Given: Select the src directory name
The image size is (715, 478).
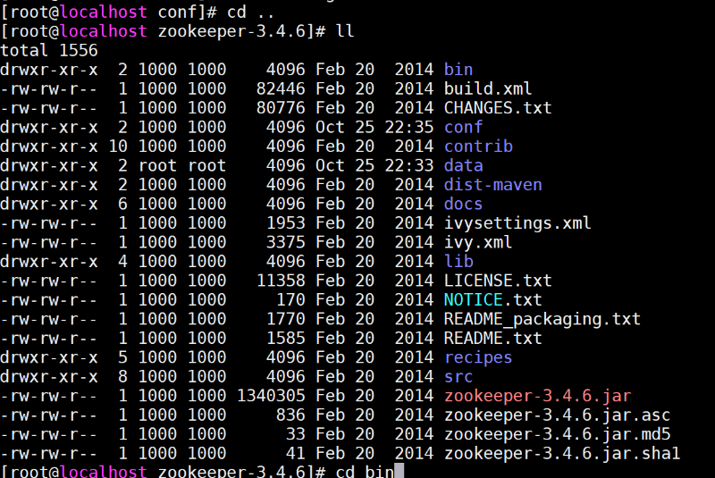Looking at the screenshot, I should coord(458,376).
